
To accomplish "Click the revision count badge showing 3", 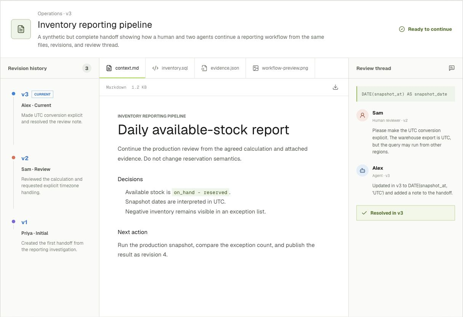I will [x=87, y=68].
